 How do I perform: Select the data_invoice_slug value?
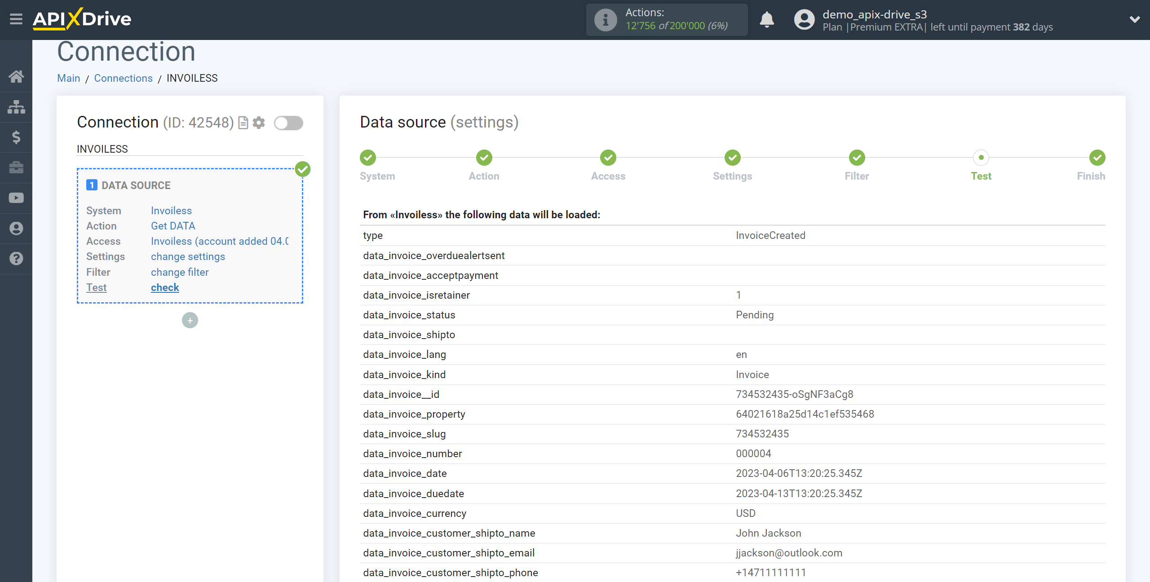point(762,434)
